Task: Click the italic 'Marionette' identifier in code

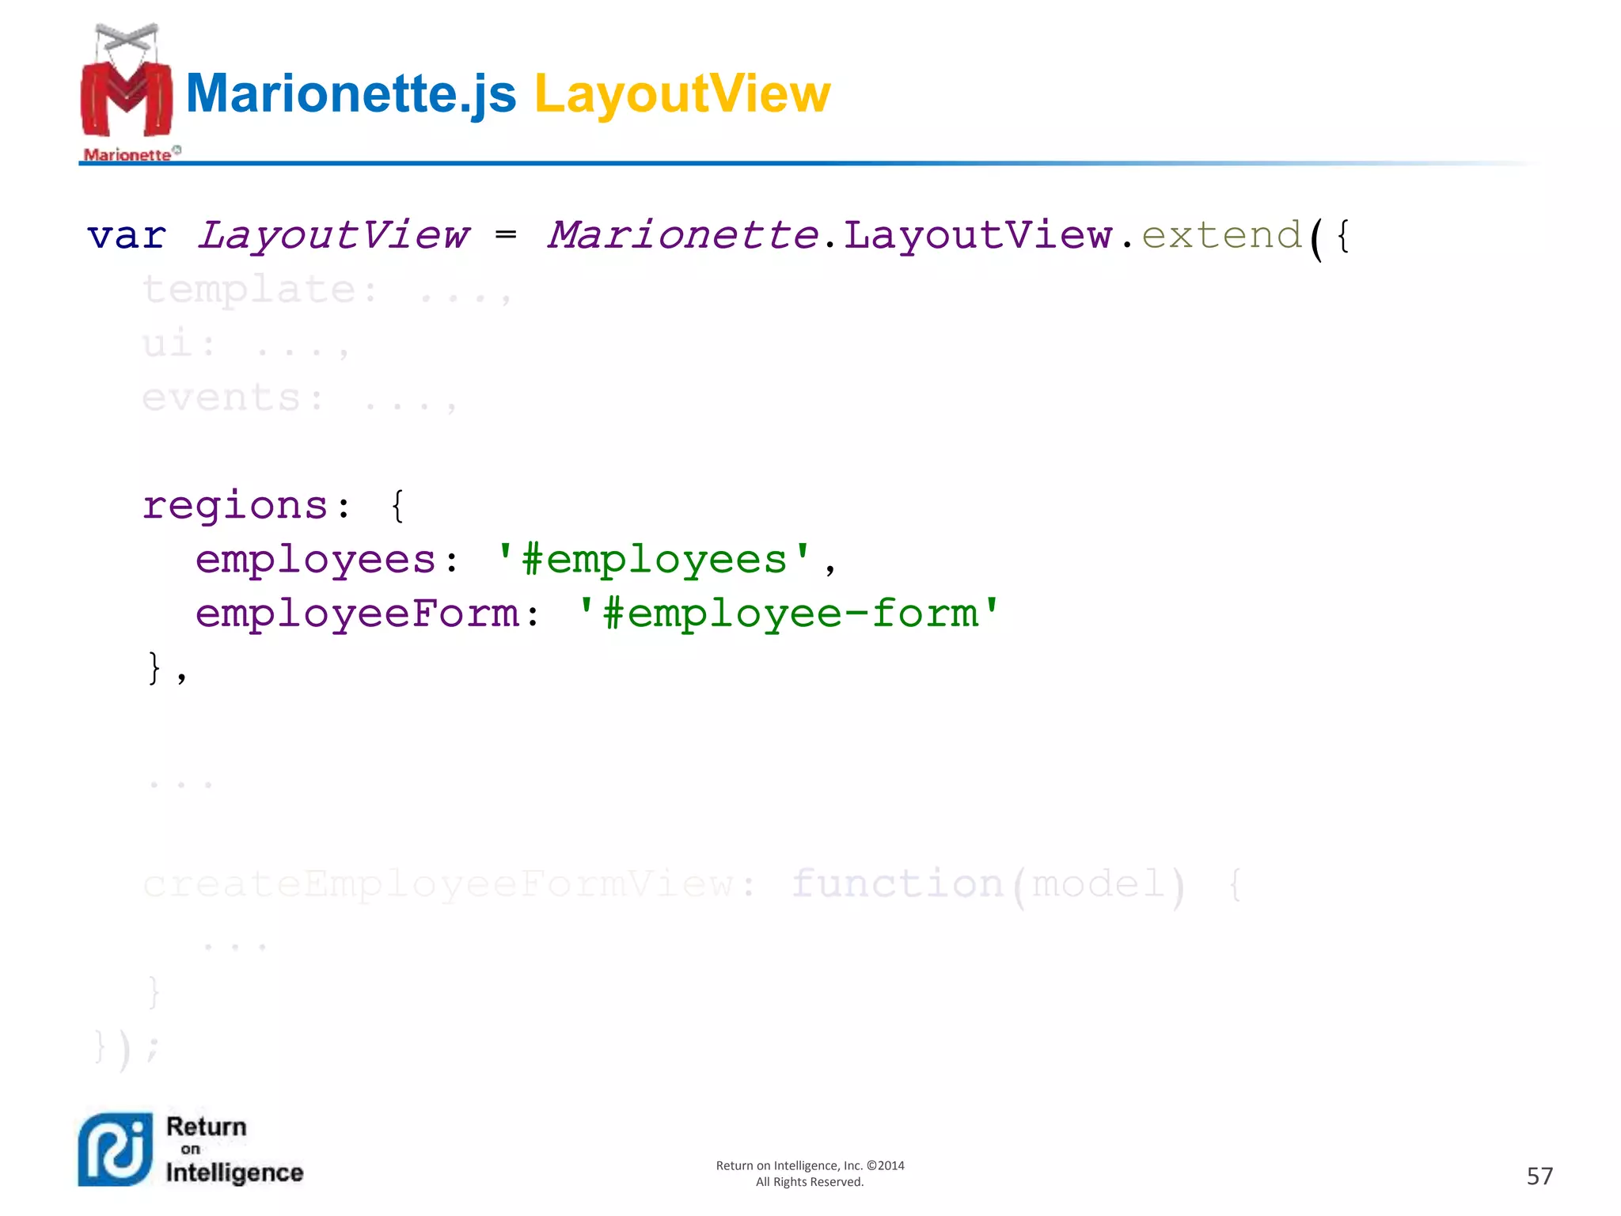Action: point(683,235)
